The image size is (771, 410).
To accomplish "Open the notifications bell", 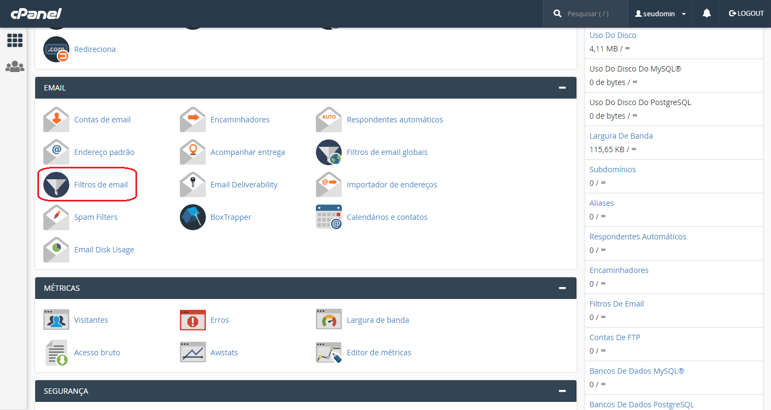I will pyautogui.click(x=707, y=14).
